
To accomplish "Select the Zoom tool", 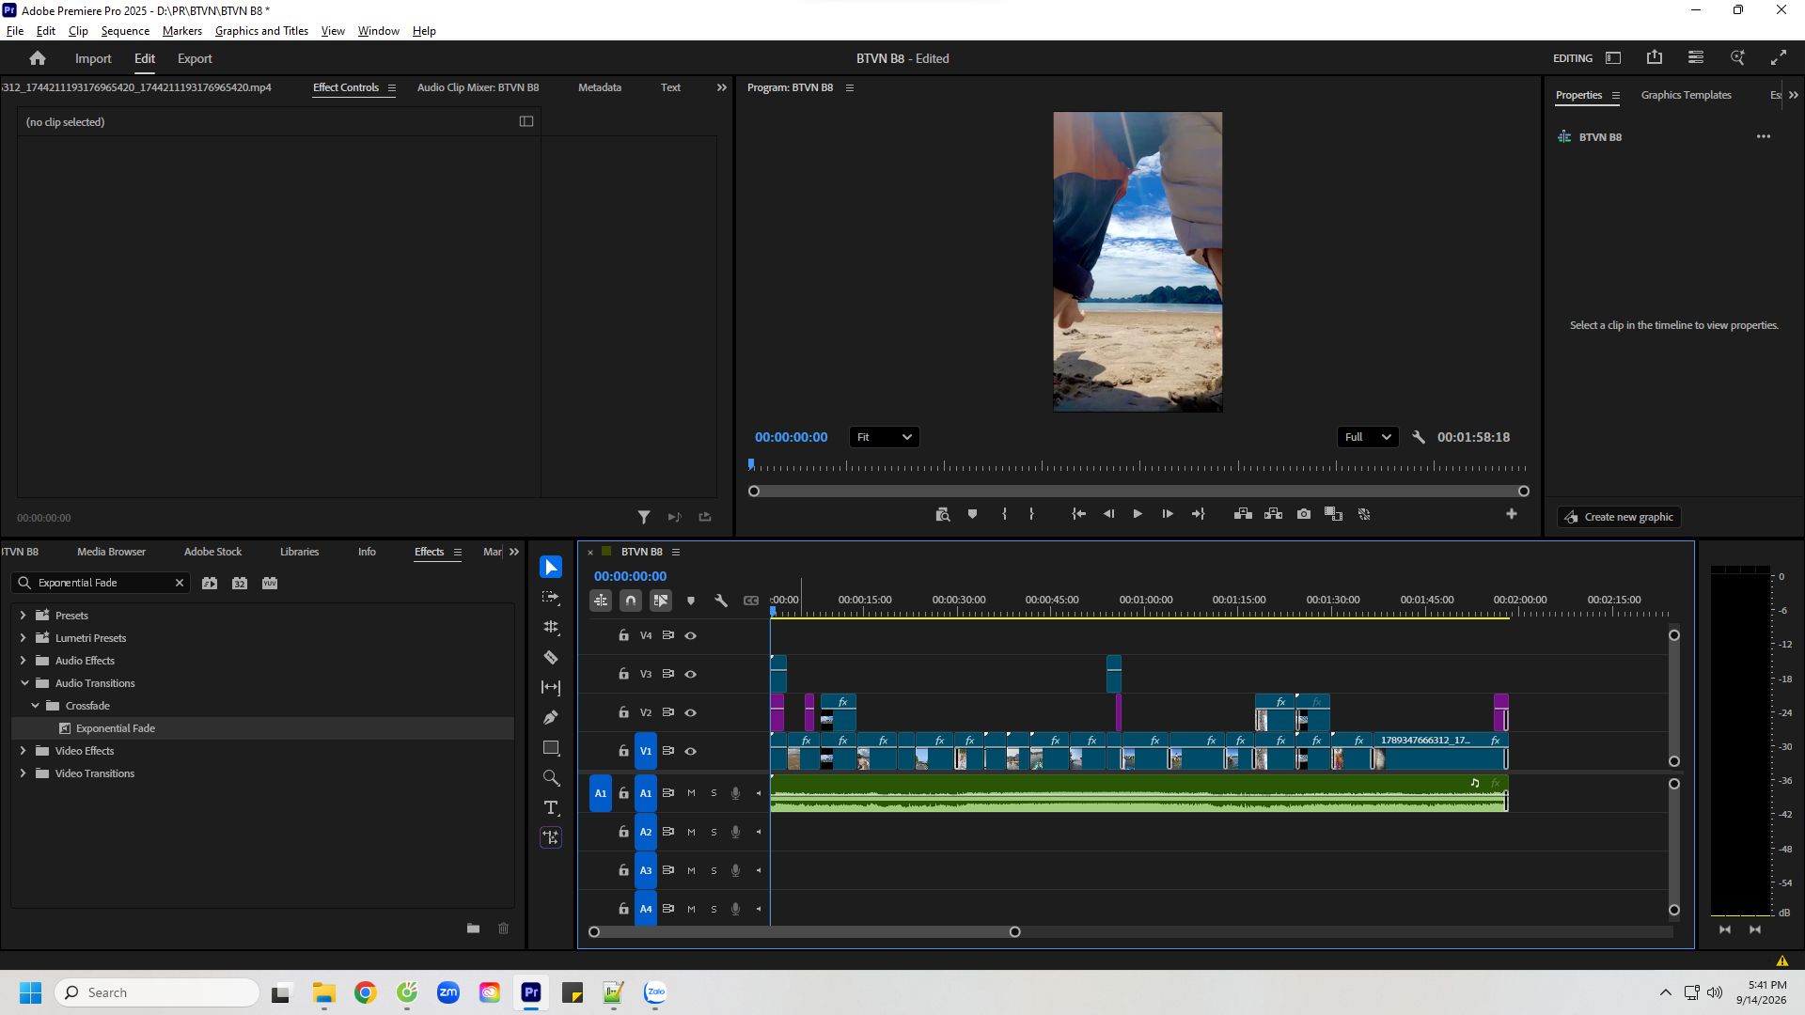I will point(551,778).
